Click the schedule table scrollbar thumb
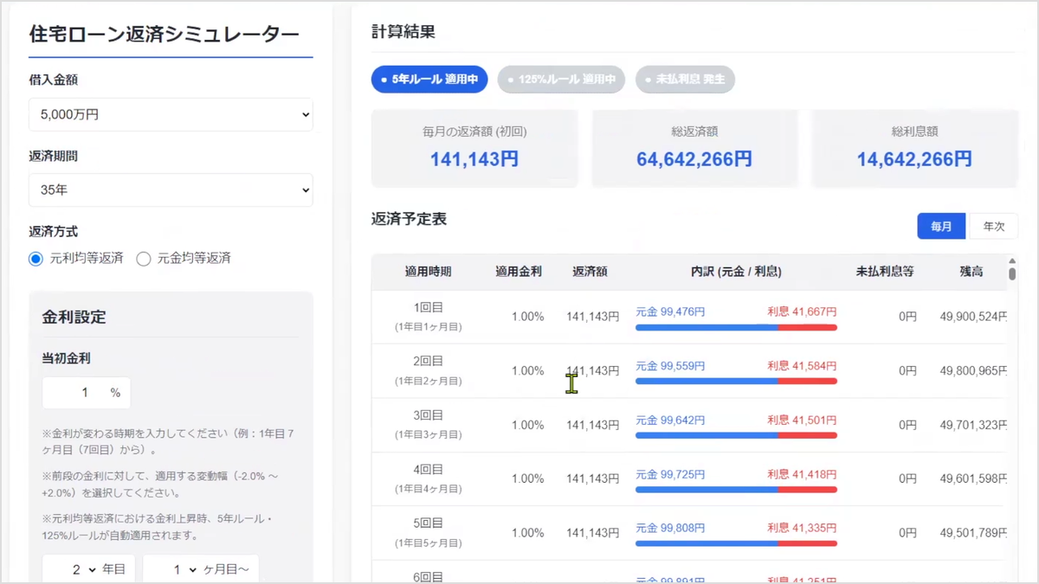 pyautogui.click(x=1012, y=273)
